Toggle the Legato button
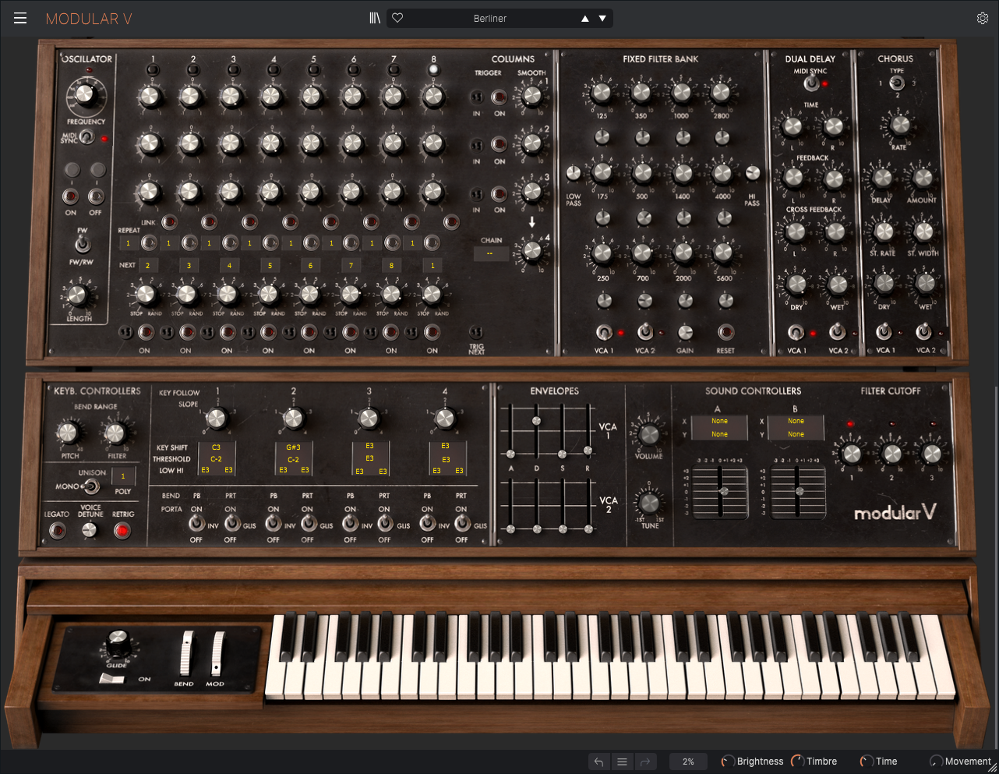The height and width of the screenshot is (774, 999). (57, 531)
